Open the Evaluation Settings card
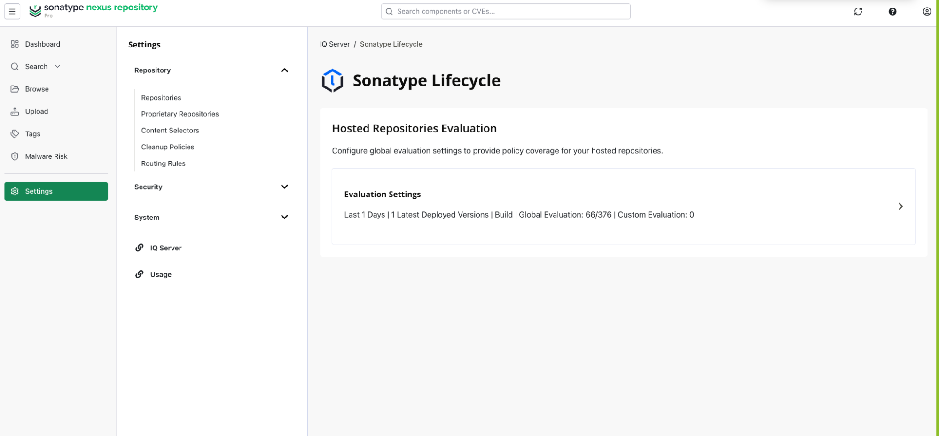Image resolution: width=939 pixels, height=436 pixels. click(x=624, y=206)
